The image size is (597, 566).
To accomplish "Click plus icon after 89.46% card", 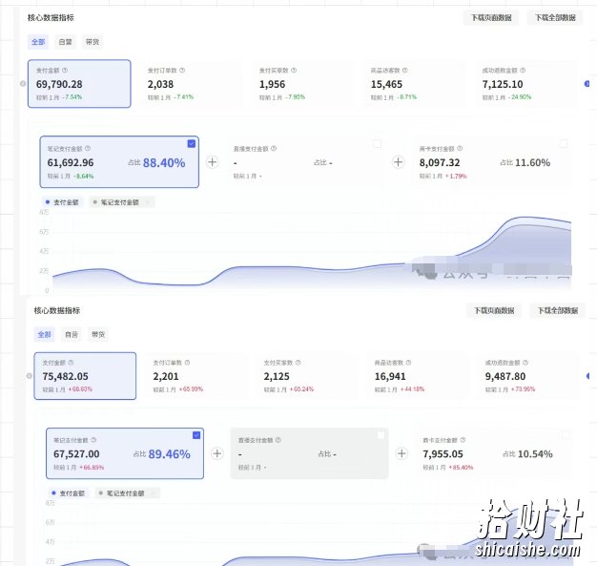I will point(217,453).
